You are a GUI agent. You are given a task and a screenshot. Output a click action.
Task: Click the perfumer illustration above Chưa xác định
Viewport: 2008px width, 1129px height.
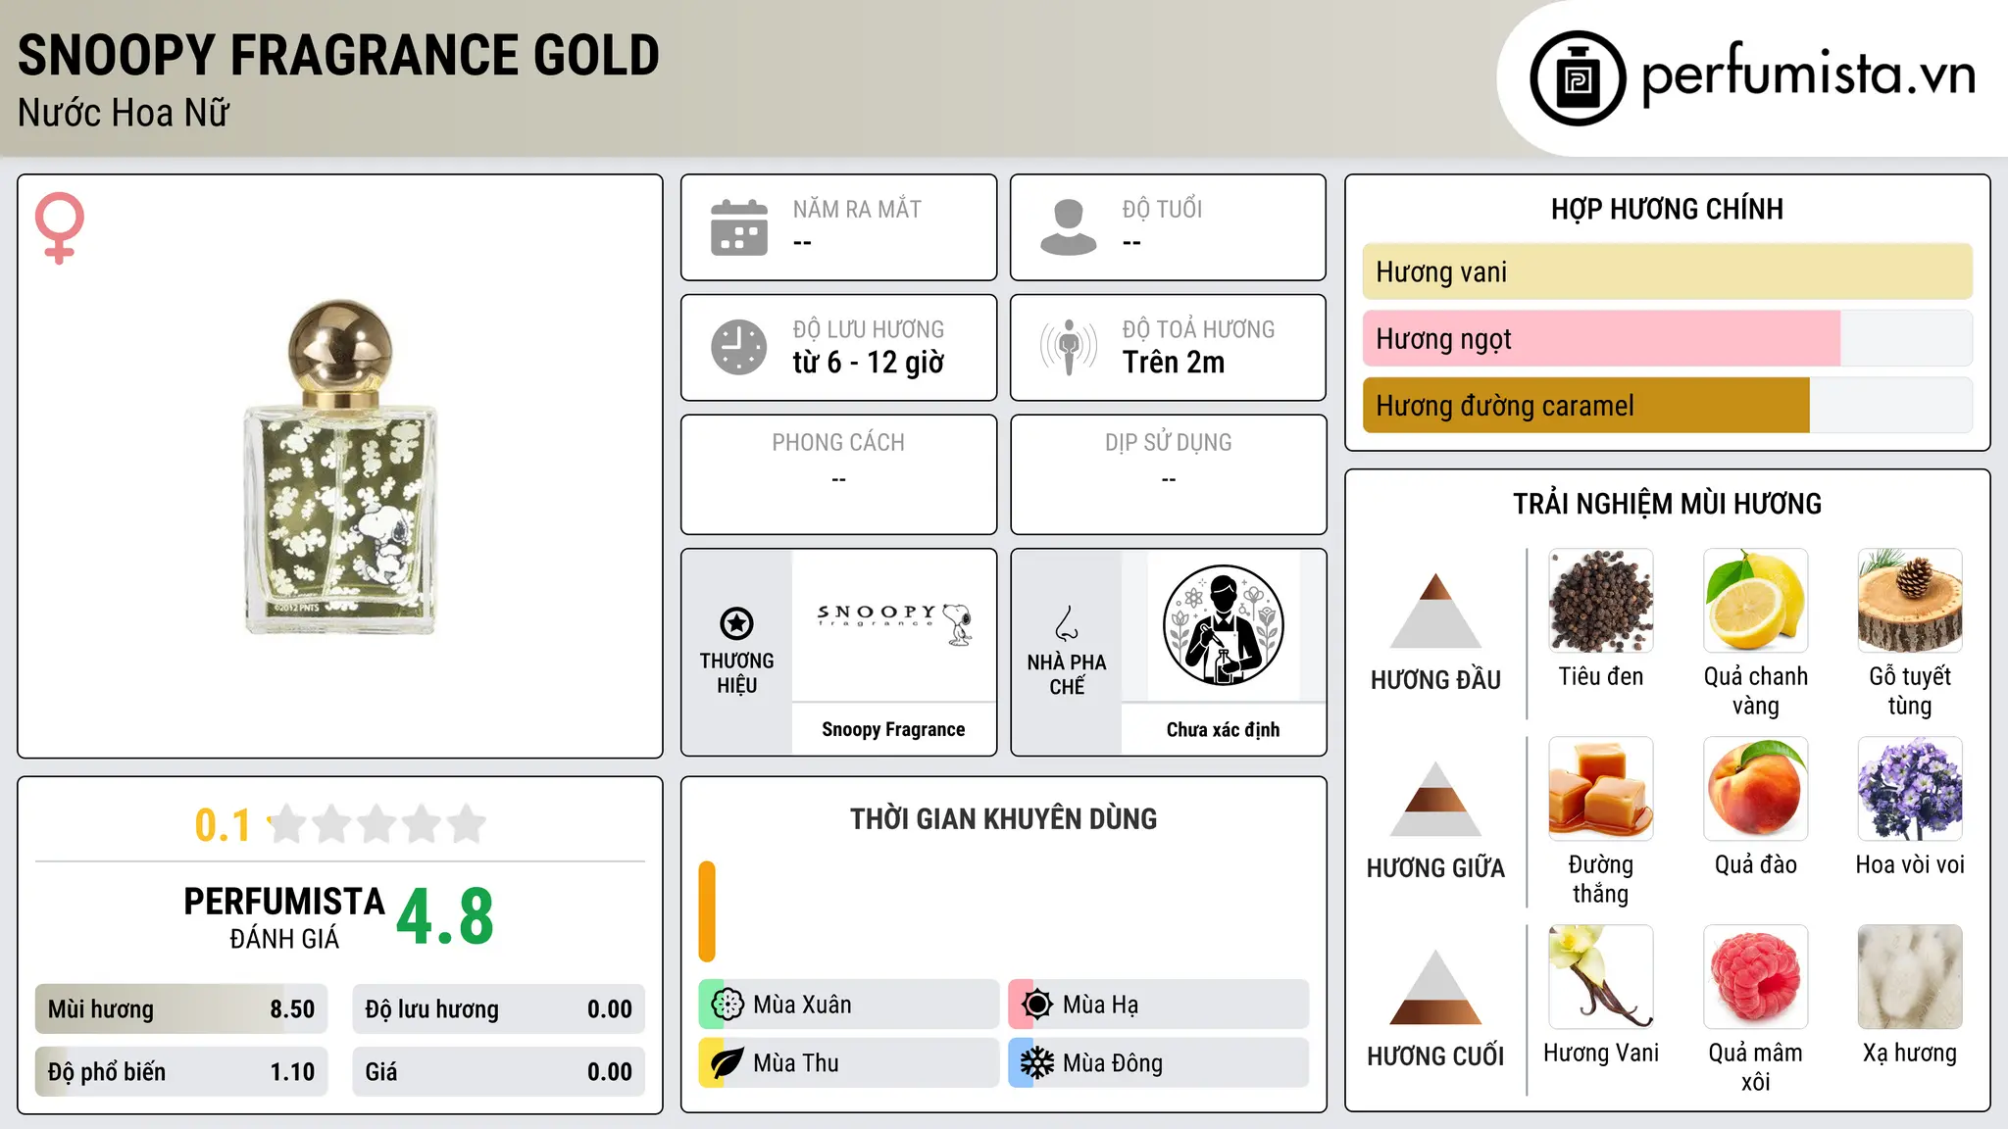(x=1223, y=625)
